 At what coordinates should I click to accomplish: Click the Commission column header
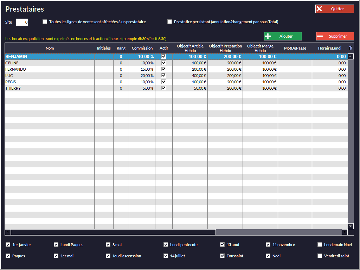[142, 48]
